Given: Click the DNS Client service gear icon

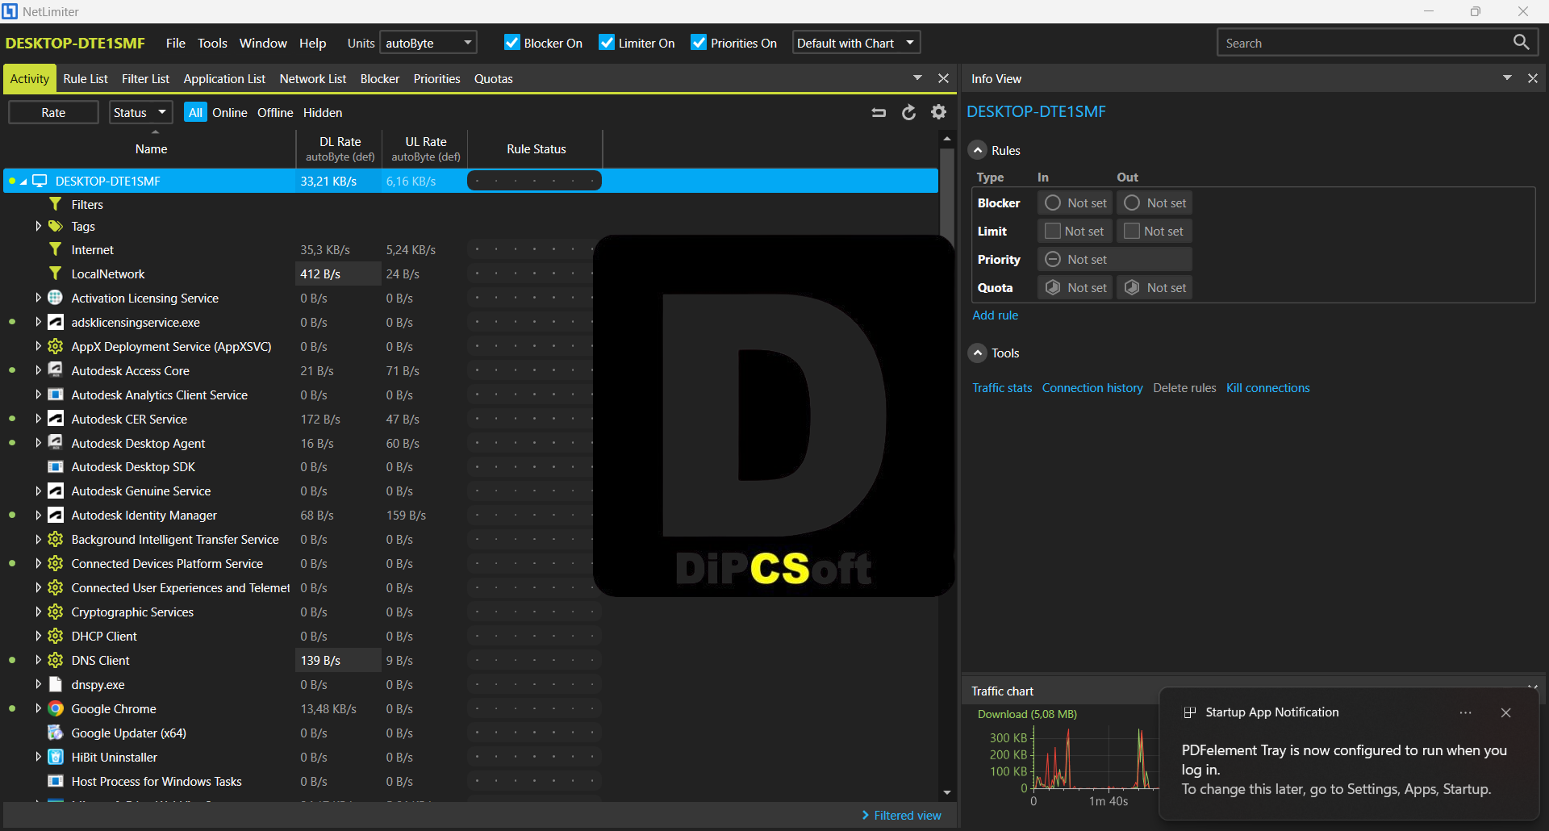Looking at the screenshot, I should 56,660.
